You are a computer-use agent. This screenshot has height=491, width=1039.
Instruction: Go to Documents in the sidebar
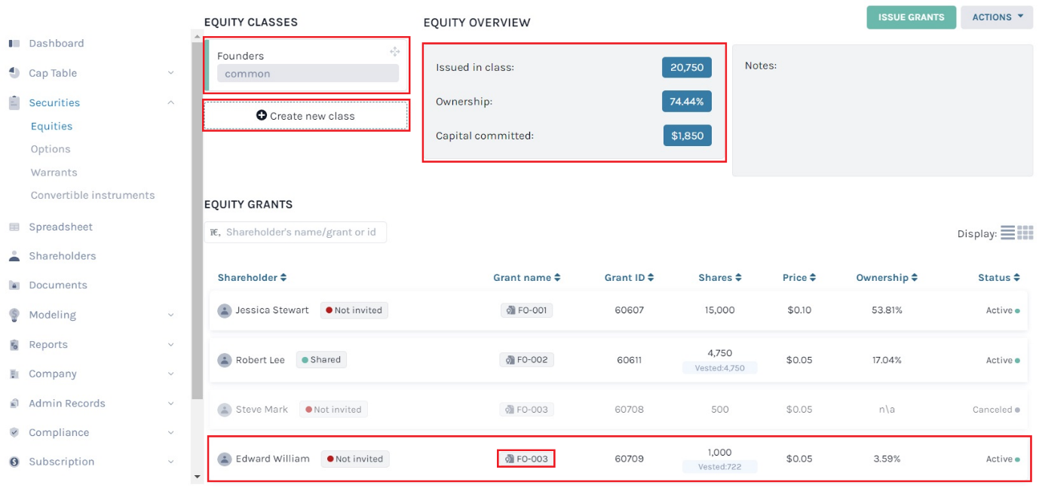(58, 285)
